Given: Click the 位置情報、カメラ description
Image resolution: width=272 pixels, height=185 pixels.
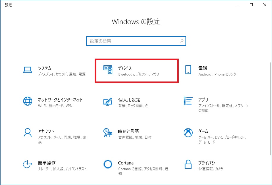Looking at the screenshot, I should 210,169.
